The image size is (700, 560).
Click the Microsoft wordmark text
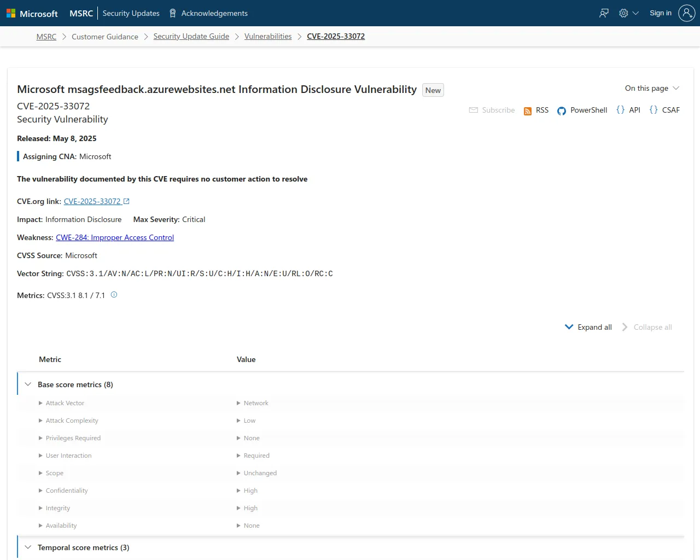(x=39, y=14)
